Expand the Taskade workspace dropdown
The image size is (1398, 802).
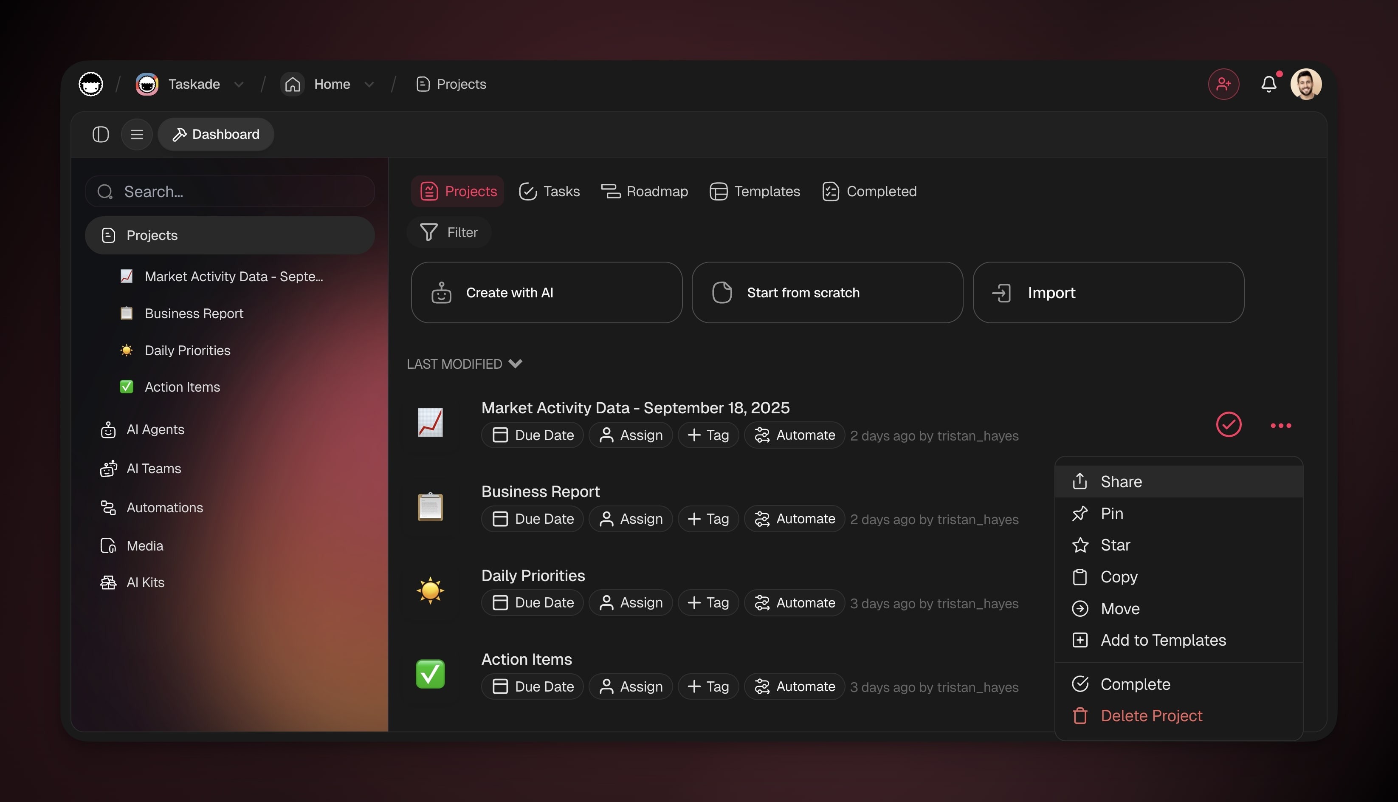pyautogui.click(x=238, y=84)
